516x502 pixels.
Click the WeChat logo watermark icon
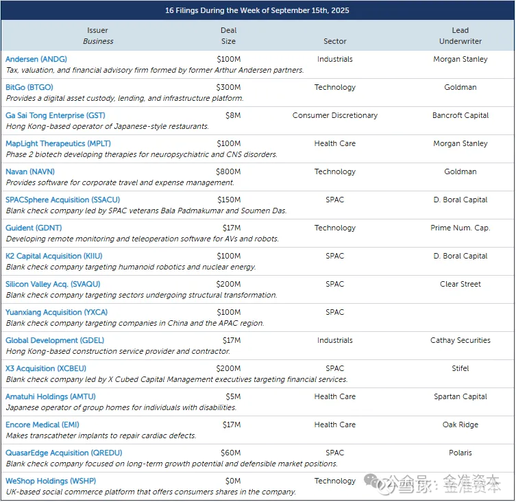pyautogui.click(x=375, y=483)
